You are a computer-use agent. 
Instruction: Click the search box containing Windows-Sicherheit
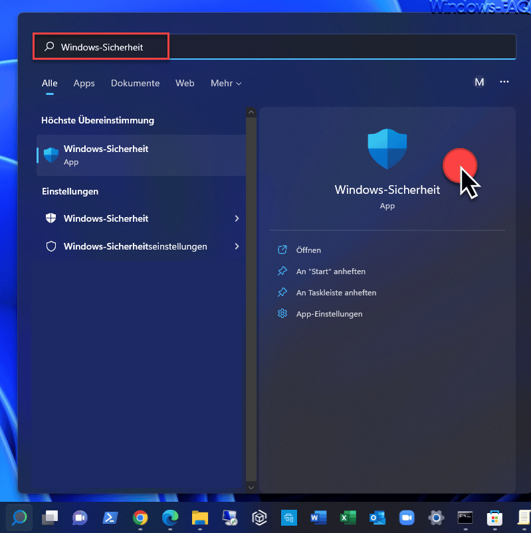click(274, 46)
